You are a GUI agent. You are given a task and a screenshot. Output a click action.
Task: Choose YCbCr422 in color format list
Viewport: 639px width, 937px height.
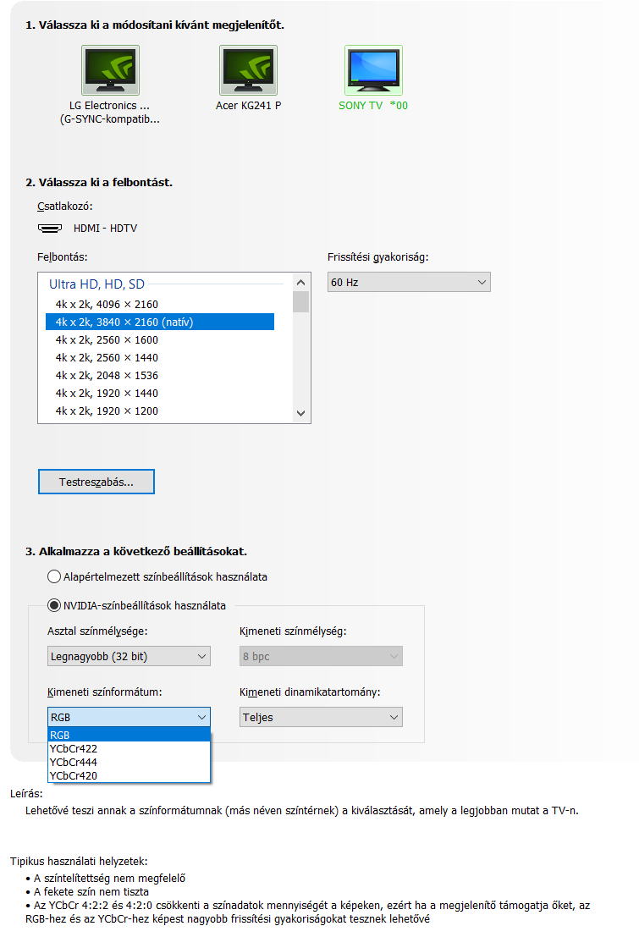point(129,749)
